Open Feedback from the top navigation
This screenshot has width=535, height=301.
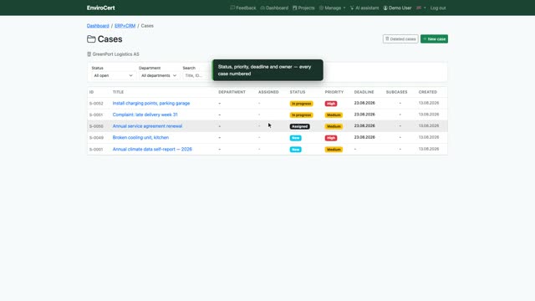point(243,8)
